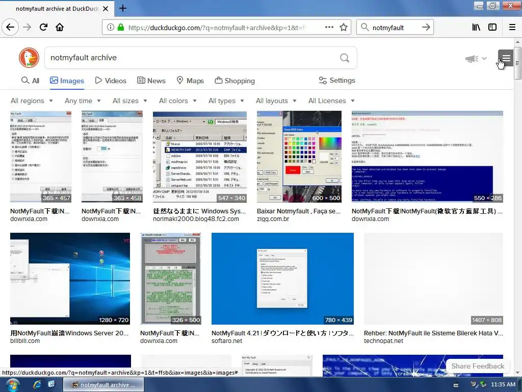Open the 326 × 500 green text thumbnail
The image size is (522, 392).
[x=170, y=279]
